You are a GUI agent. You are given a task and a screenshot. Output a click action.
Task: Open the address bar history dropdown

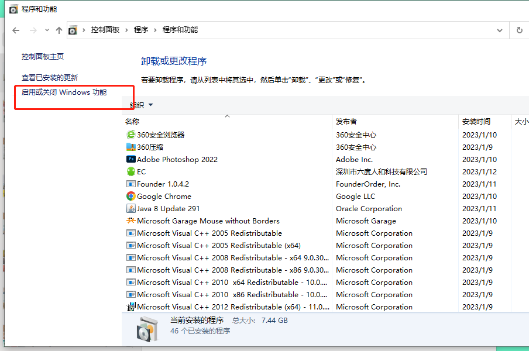tap(500, 30)
